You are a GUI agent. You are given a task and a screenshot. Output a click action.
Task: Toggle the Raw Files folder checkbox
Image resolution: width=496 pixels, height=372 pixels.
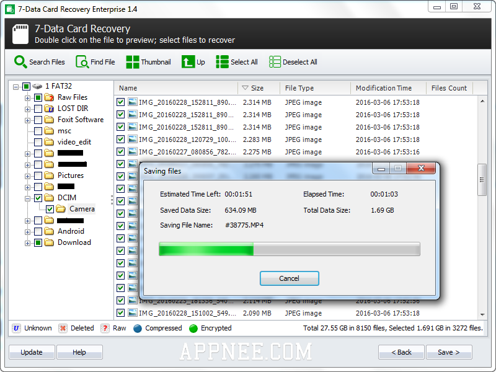(x=38, y=97)
